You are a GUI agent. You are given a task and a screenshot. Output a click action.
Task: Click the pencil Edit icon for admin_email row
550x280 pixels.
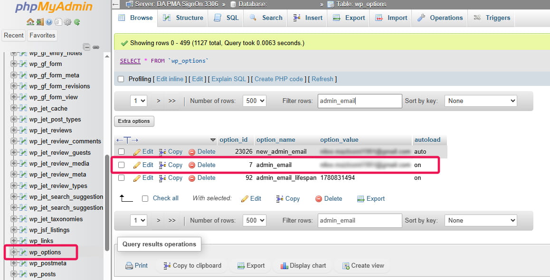pyautogui.click(x=137, y=165)
